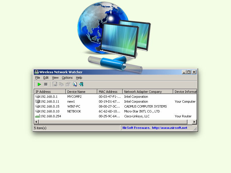
Task: Click the horizontal scrollbar left arrow
Action: coord(36,122)
